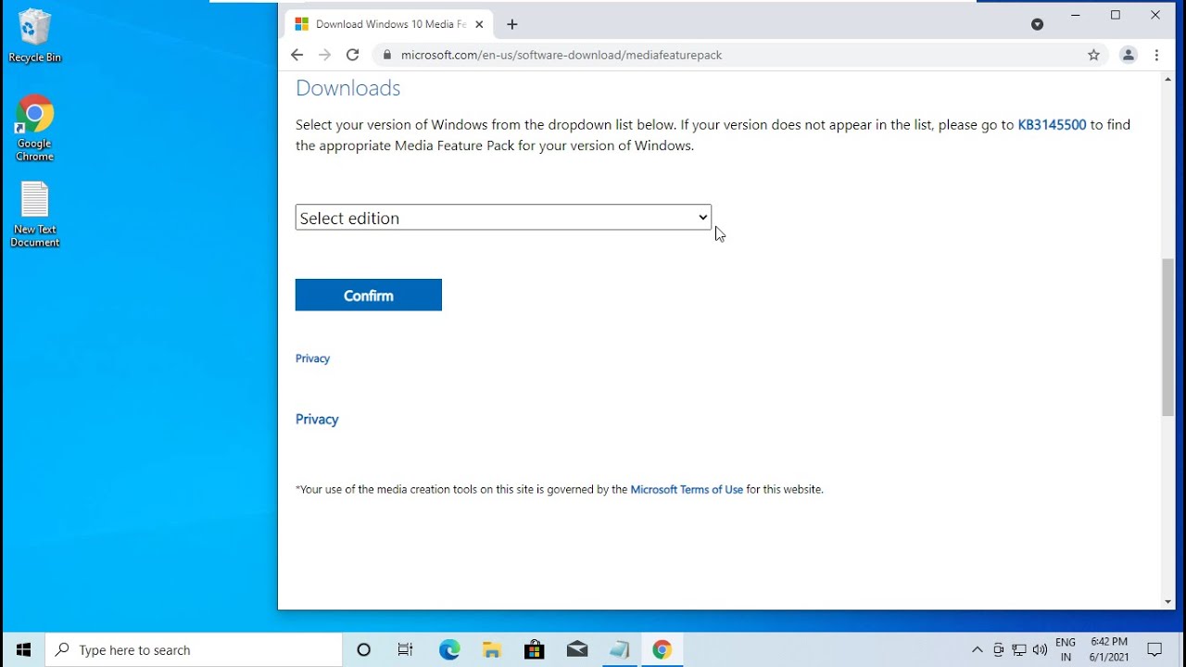
Task: Go back using browser back arrow
Action: 296,55
